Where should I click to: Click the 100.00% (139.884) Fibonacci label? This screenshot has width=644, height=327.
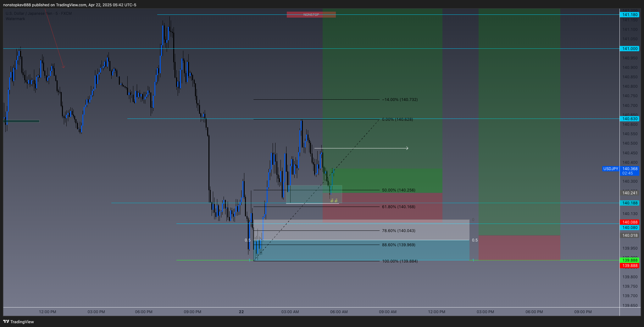(x=400, y=261)
